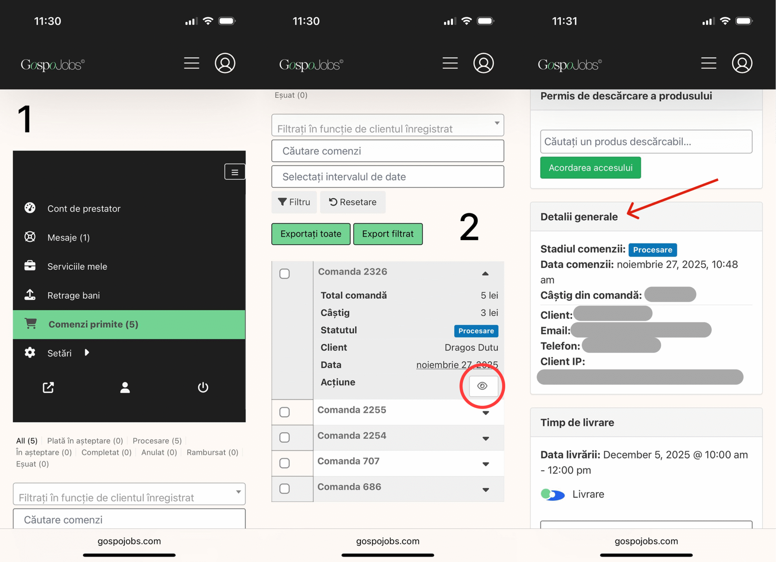Click the eye icon under Acțiune
This screenshot has height=562, width=776.
[482, 386]
